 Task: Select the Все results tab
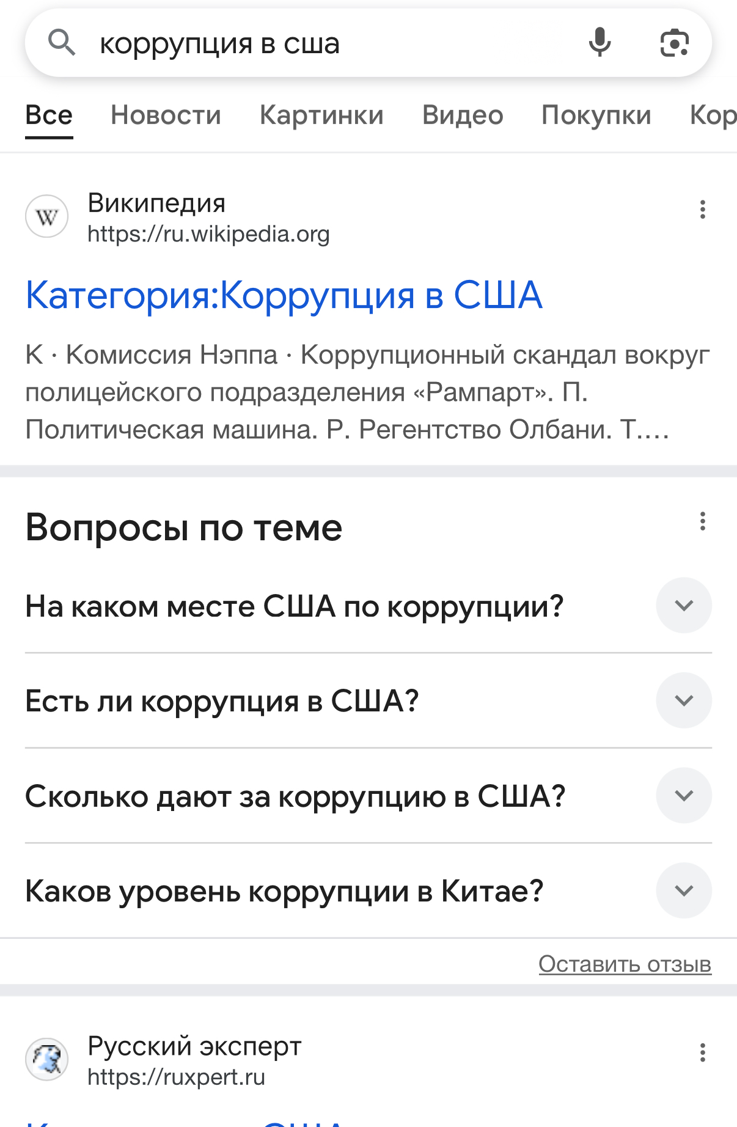tap(49, 115)
